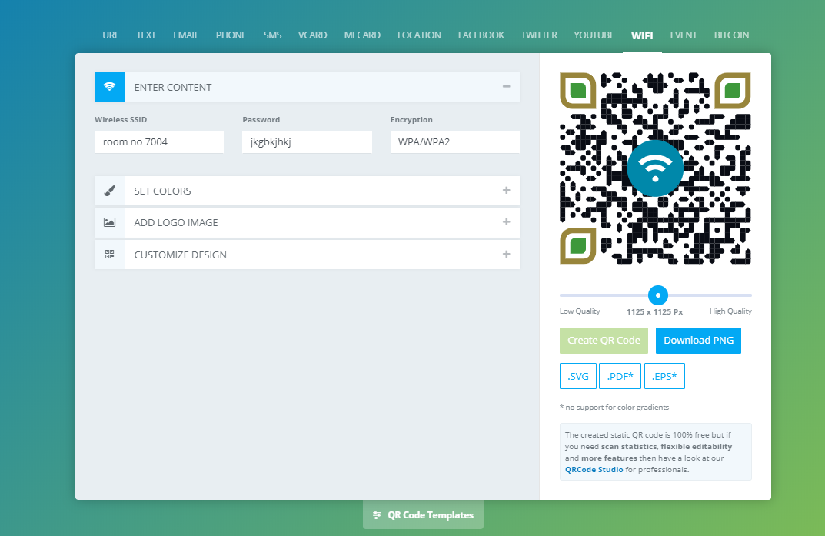
Task: Switch to the YOUTUBE tab
Action: point(594,35)
